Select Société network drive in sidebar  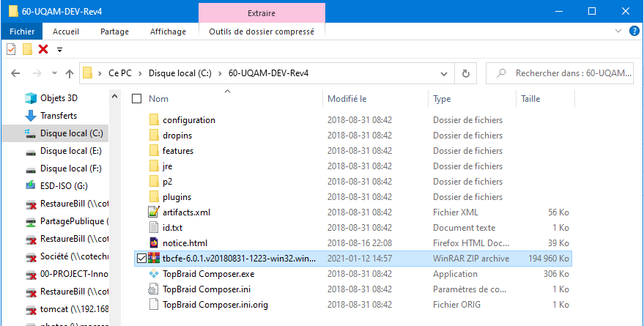tap(74, 256)
